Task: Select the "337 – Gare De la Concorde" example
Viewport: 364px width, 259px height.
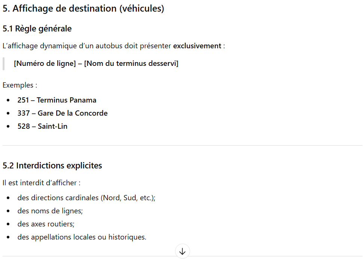Action: [x=62, y=113]
